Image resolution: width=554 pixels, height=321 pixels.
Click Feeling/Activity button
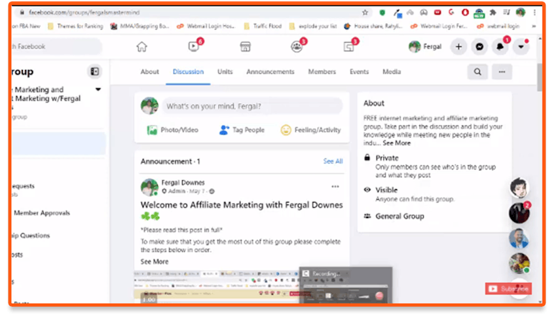pos(310,130)
